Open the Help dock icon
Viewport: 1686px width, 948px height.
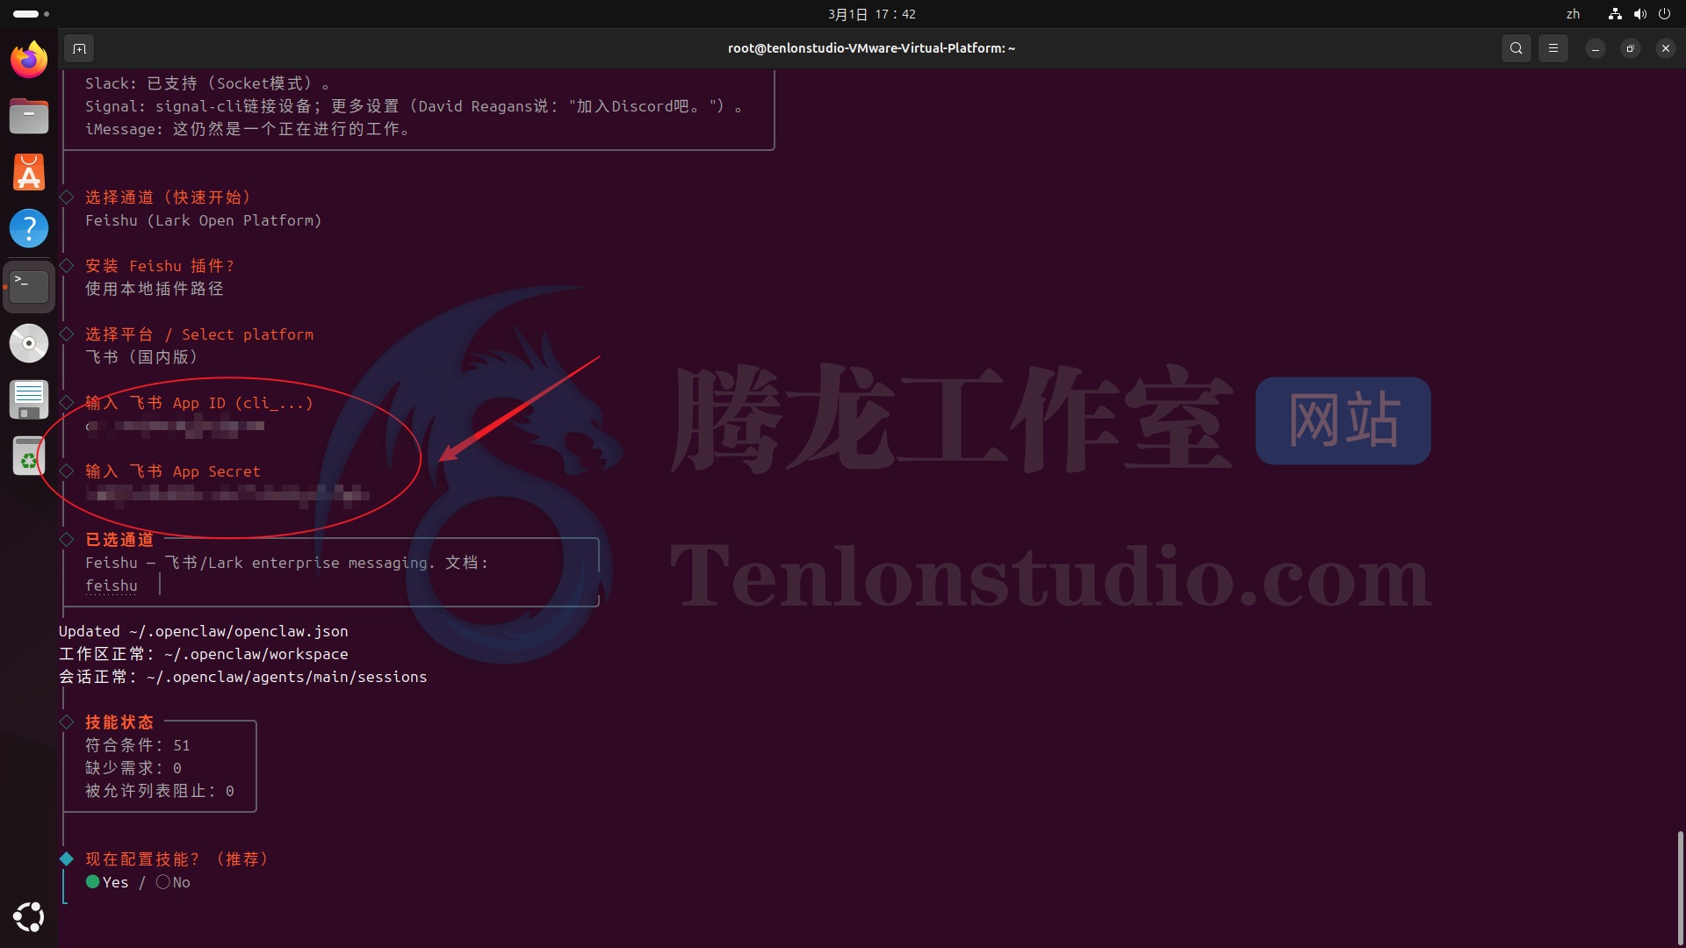tap(29, 228)
